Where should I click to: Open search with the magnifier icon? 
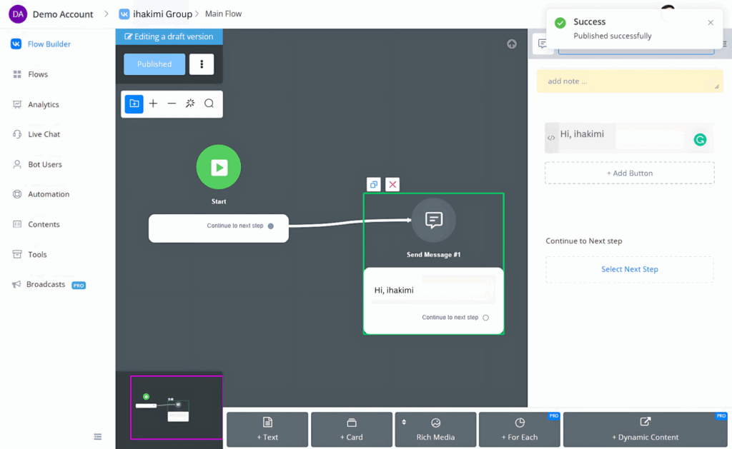click(209, 104)
